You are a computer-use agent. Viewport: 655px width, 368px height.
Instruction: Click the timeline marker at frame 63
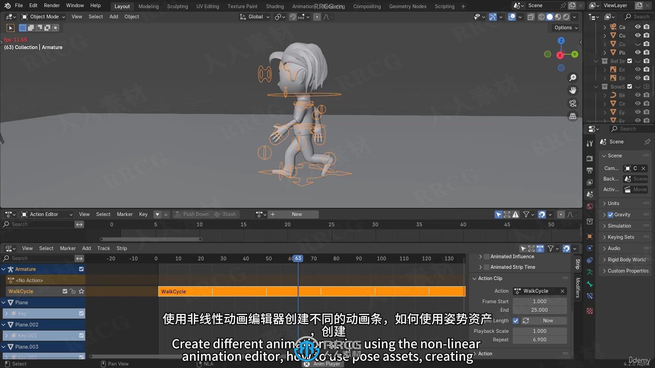tap(297, 258)
